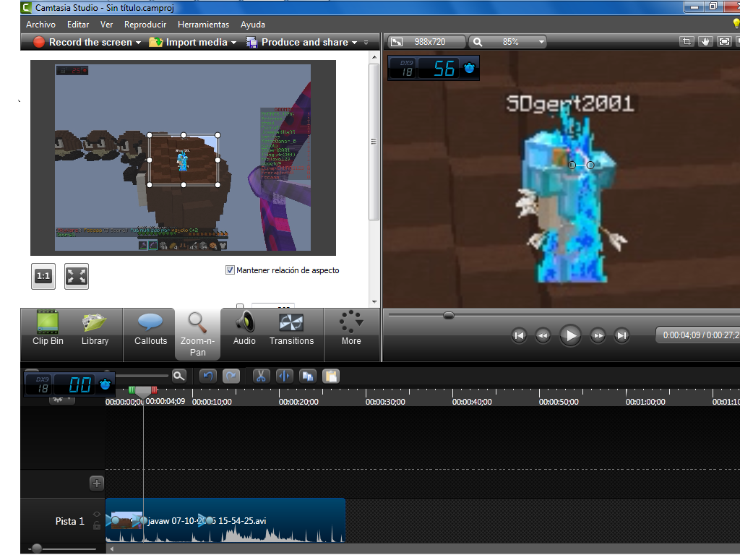The width and height of the screenshot is (740, 555).
Task: Step backward one frame
Action: 543,335
